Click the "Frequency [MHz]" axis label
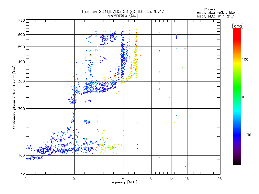The image size is (259, 194). pos(123,182)
